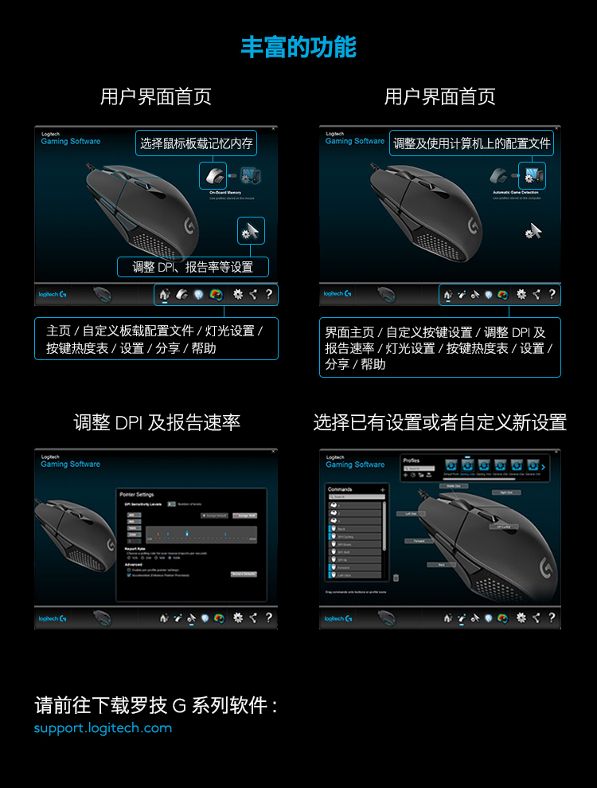This screenshot has width=597, height=788.
Task: Flip mode switch in Automatic Game Detection window
Action: (516, 176)
